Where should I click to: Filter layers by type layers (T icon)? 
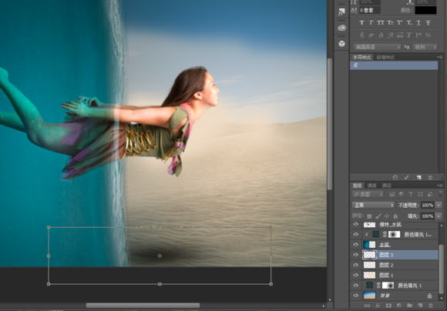click(x=411, y=194)
